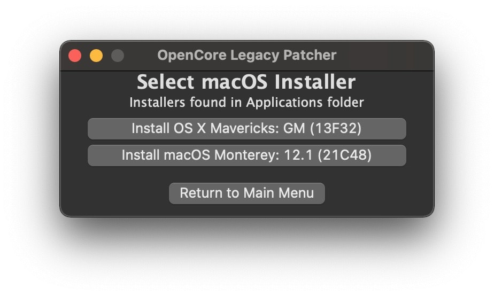
Task: Choose Install macOS Monterey 12.1
Action: tap(246, 155)
